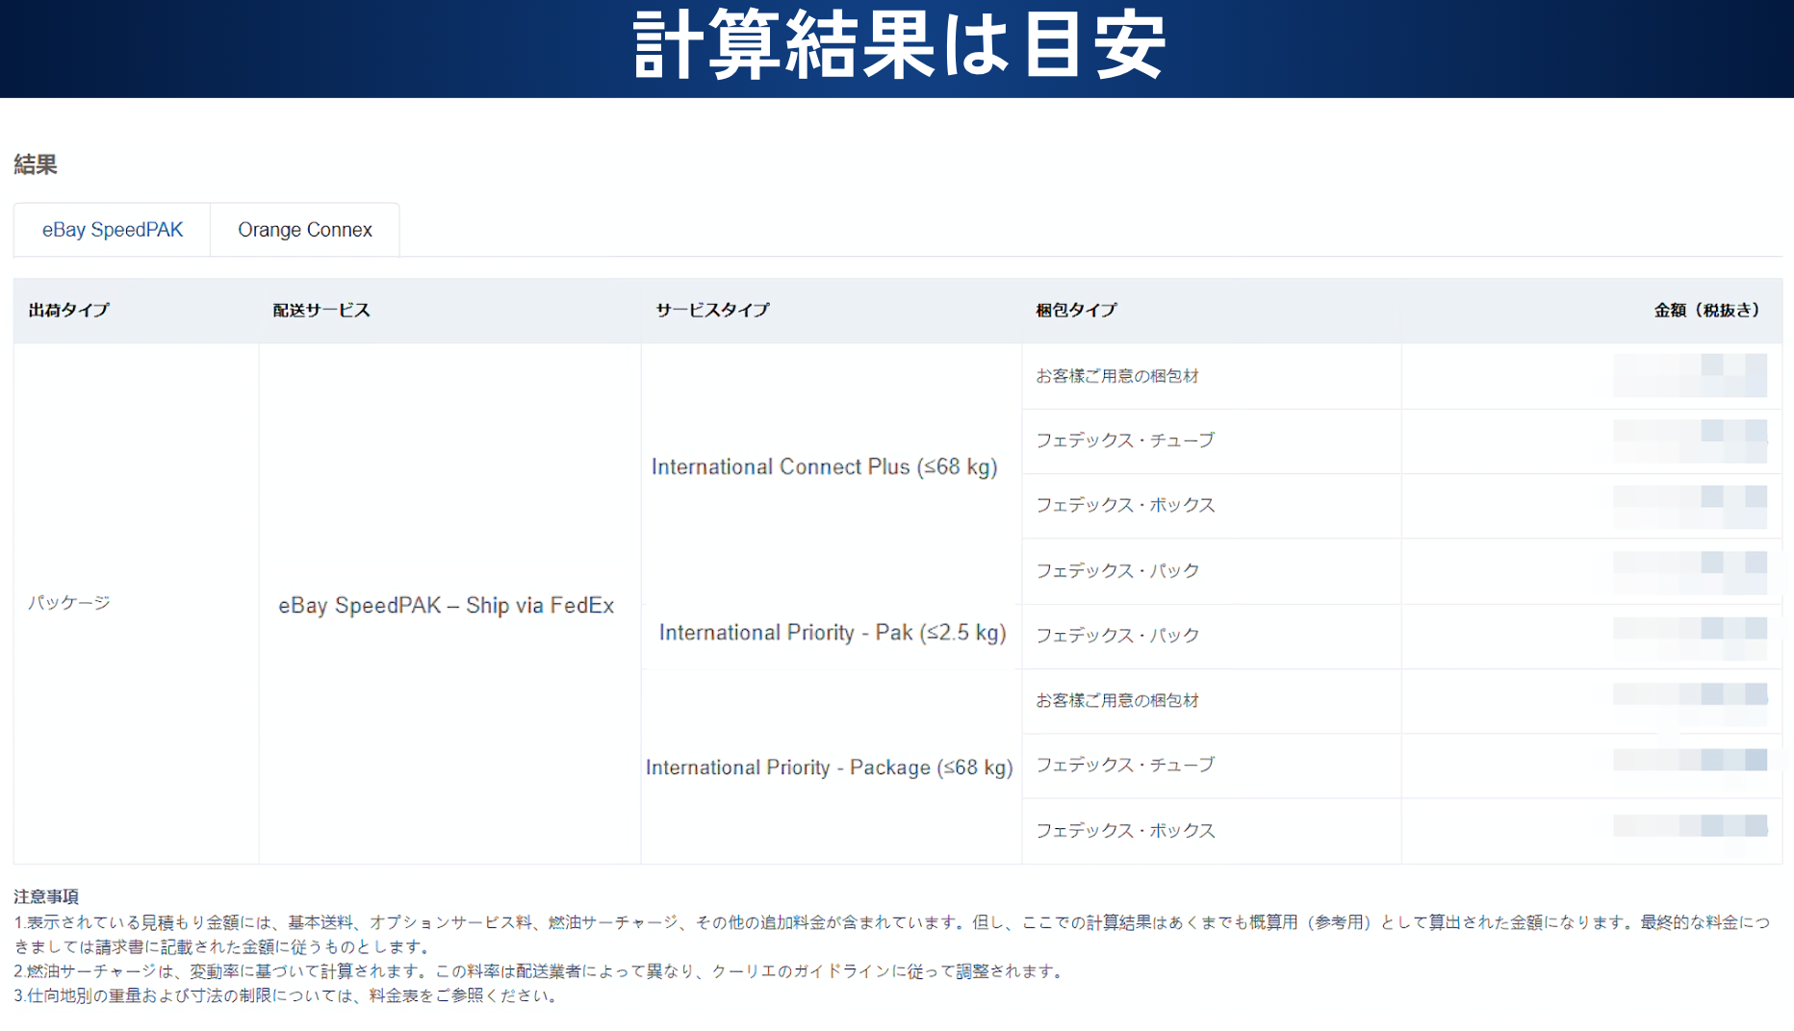The height and width of the screenshot is (1031, 1794).
Task: Switch to the eBay SpeedPAK tab
Action: 112,230
